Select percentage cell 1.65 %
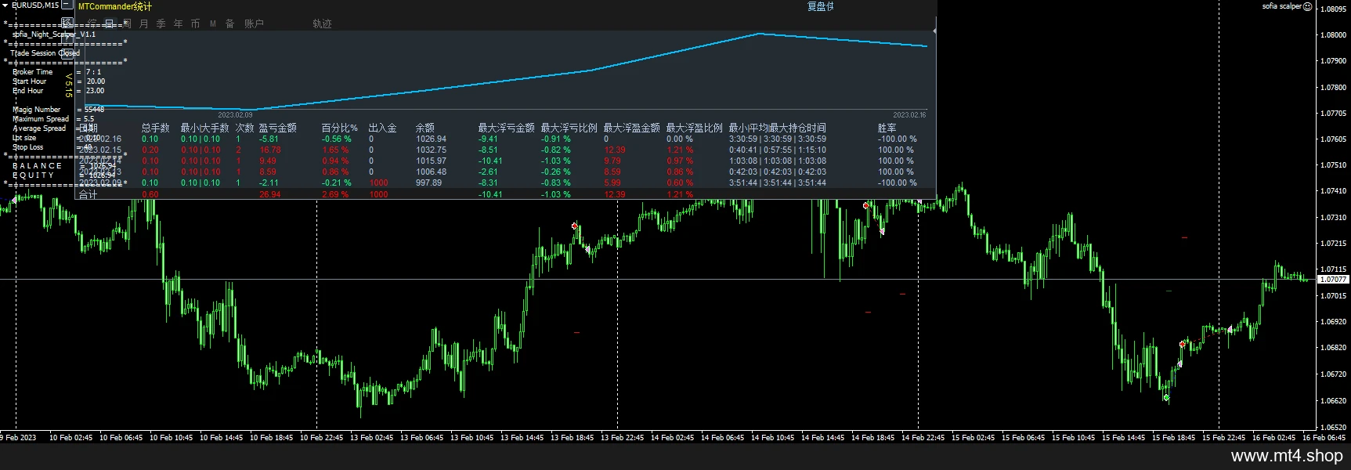The width and height of the screenshot is (1351, 470). pyautogui.click(x=335, y=150)
